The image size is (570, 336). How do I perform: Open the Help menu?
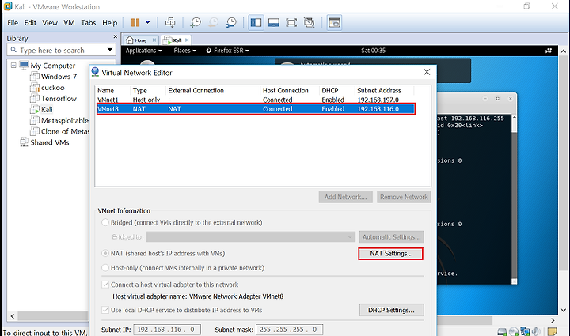[110, 22]
